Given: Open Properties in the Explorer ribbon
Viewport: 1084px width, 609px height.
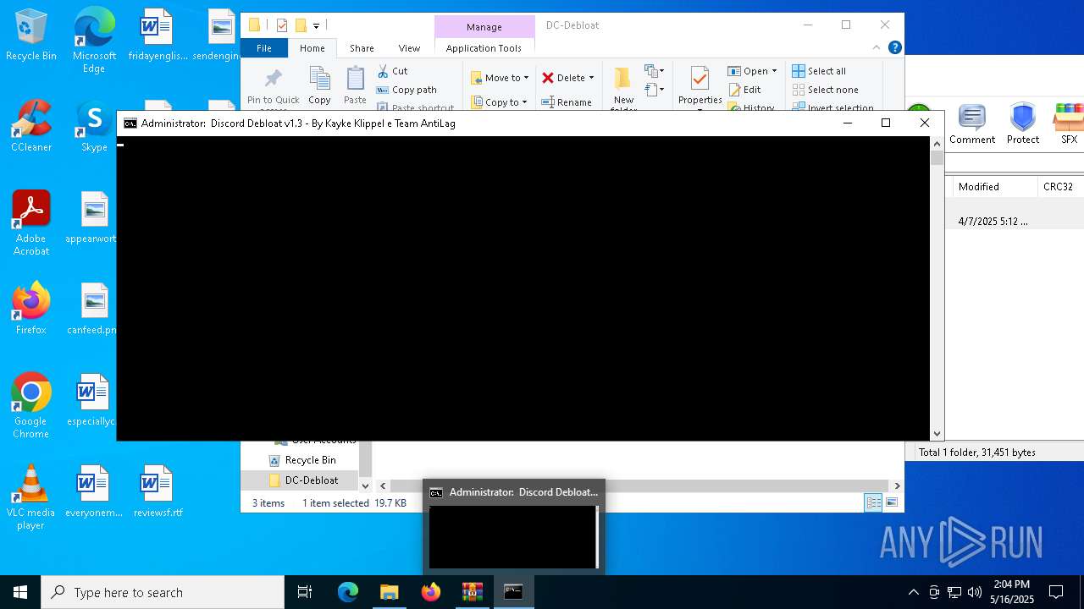Looking at the screenshot, I should 700,86.
